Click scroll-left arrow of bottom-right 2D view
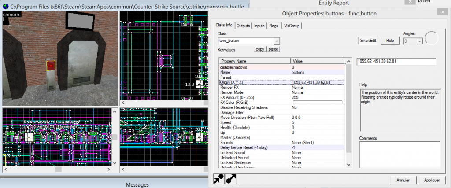The height and width of the screenshot is (188, 451). coord(123,170)
